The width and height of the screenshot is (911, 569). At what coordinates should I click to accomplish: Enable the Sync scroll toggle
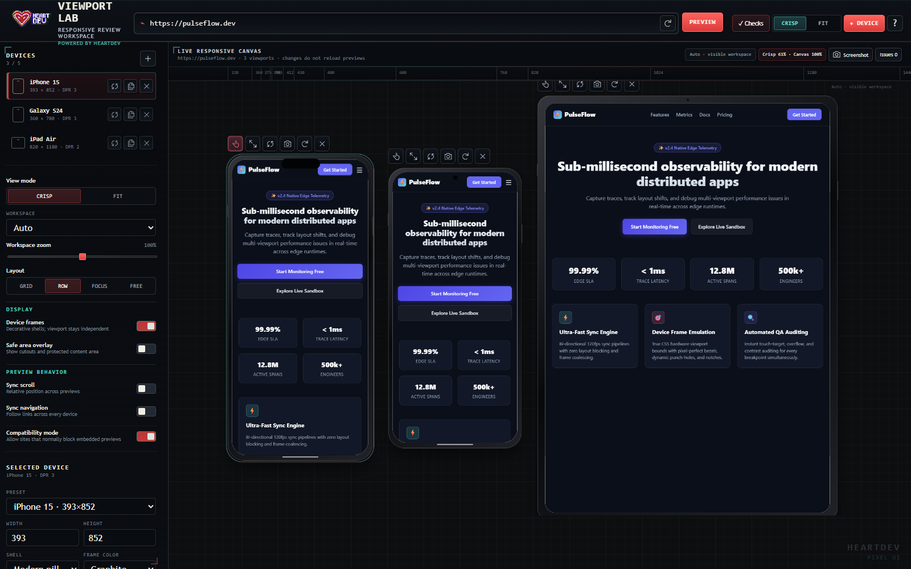coord(146,389)
